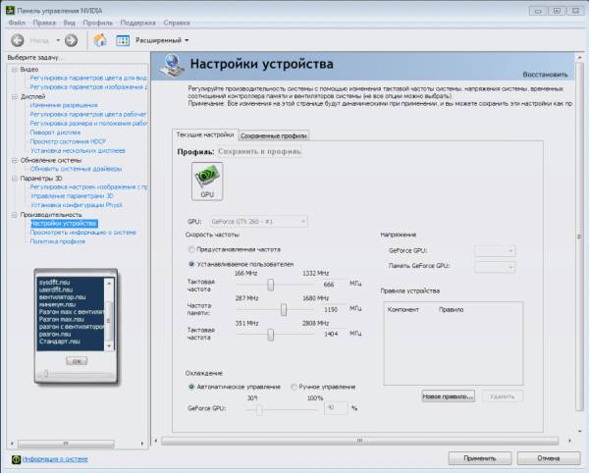The height and width of the screenshot is (473, 589).
Task: Open the Файл menu
Action: (17, 23)
